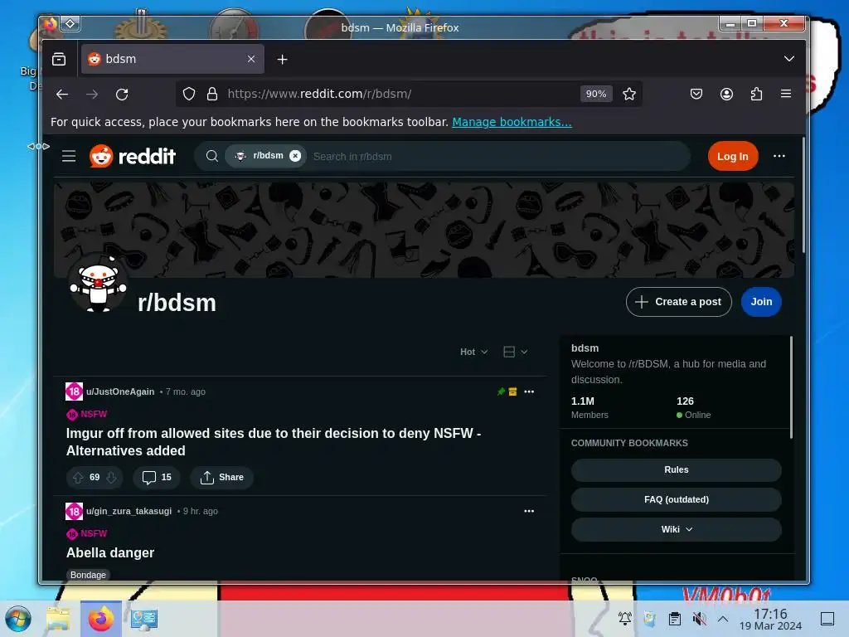Click show desktop button in taskbar

point(827,619)
